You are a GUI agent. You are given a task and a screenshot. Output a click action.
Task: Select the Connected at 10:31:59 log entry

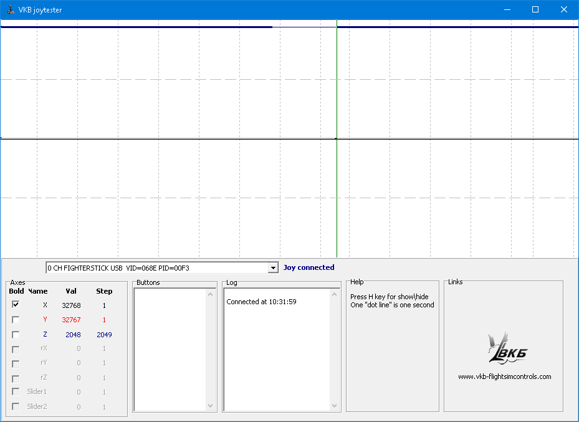coord(262,301)
